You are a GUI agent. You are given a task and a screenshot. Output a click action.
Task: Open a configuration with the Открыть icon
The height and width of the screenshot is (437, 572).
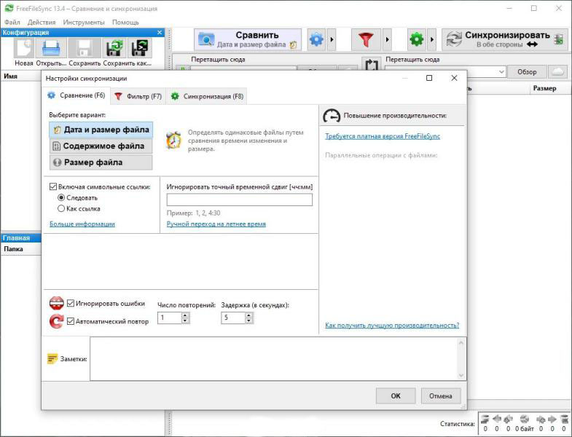(x=51, y=48)
